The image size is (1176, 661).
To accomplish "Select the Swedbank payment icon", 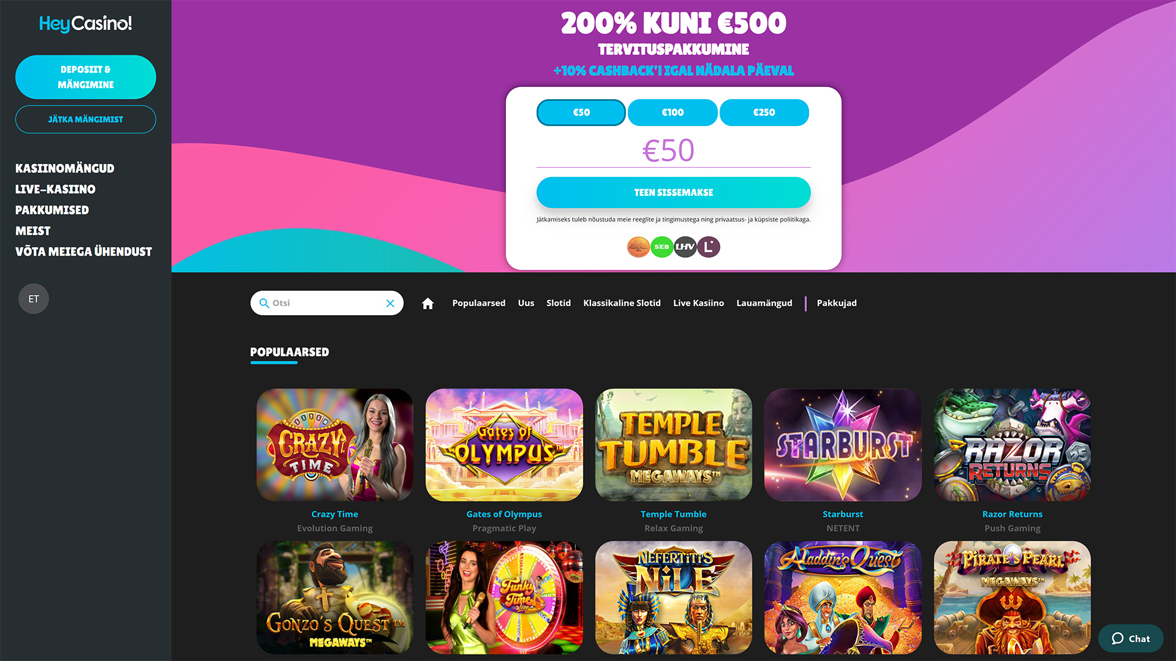I will click(x=638, y=247).
